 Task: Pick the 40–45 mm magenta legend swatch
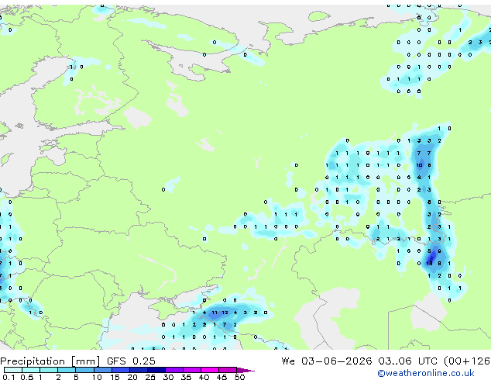click(210, 370)
